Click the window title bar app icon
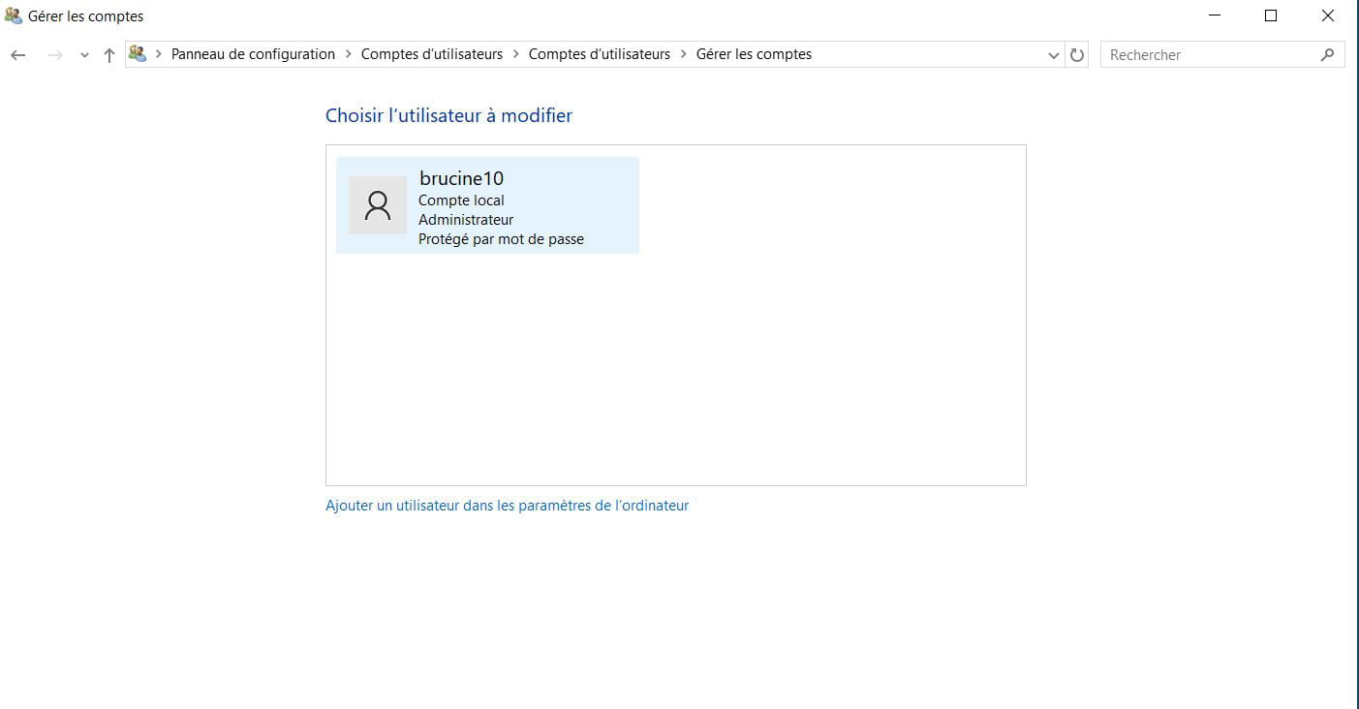Screen dimensions: 1359x709 click(14, 15)
